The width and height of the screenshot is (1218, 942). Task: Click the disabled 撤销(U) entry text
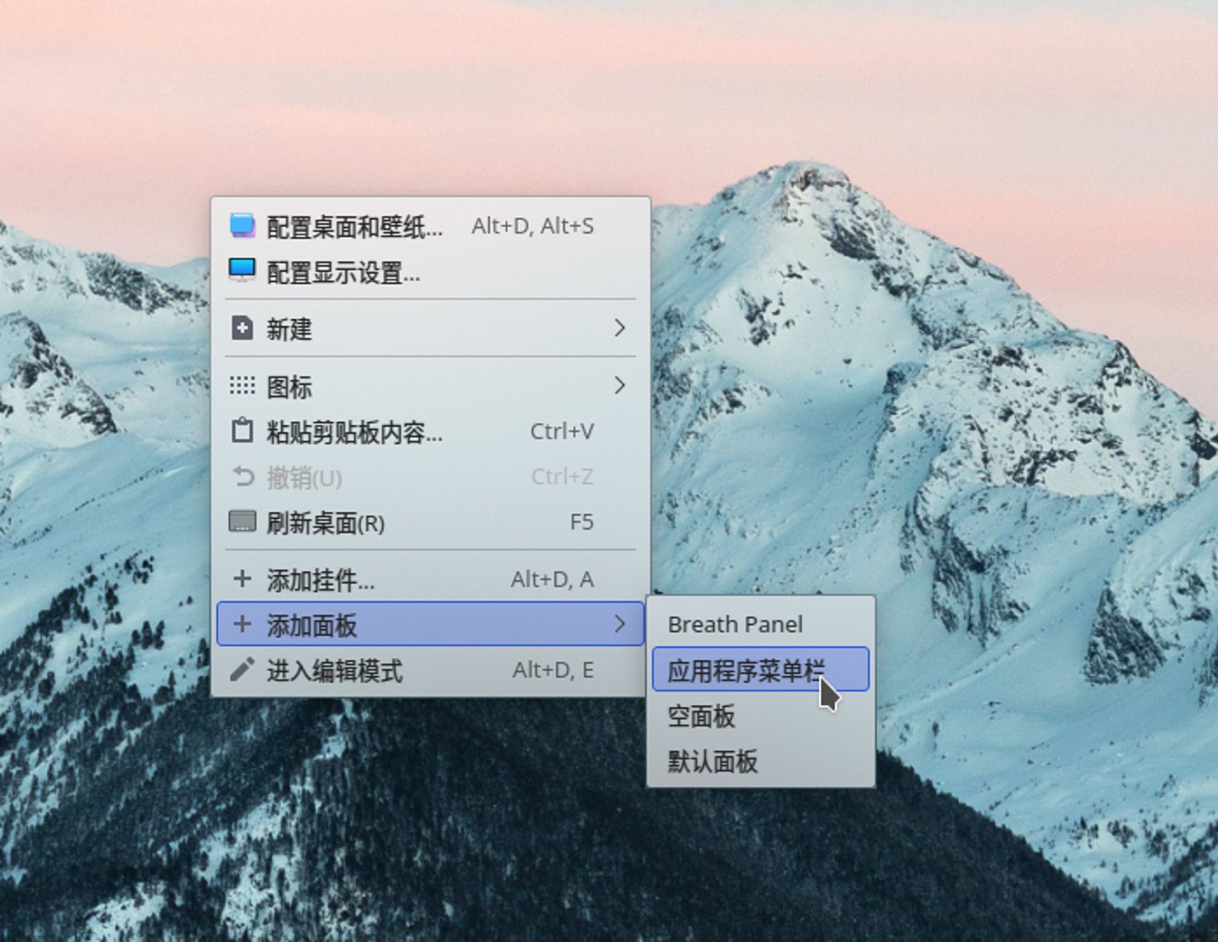[304, 478]
